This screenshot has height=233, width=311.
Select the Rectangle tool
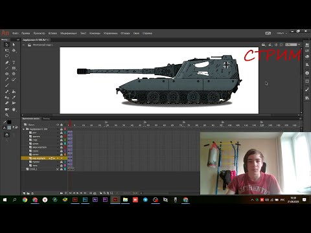[x=14, y=68]
